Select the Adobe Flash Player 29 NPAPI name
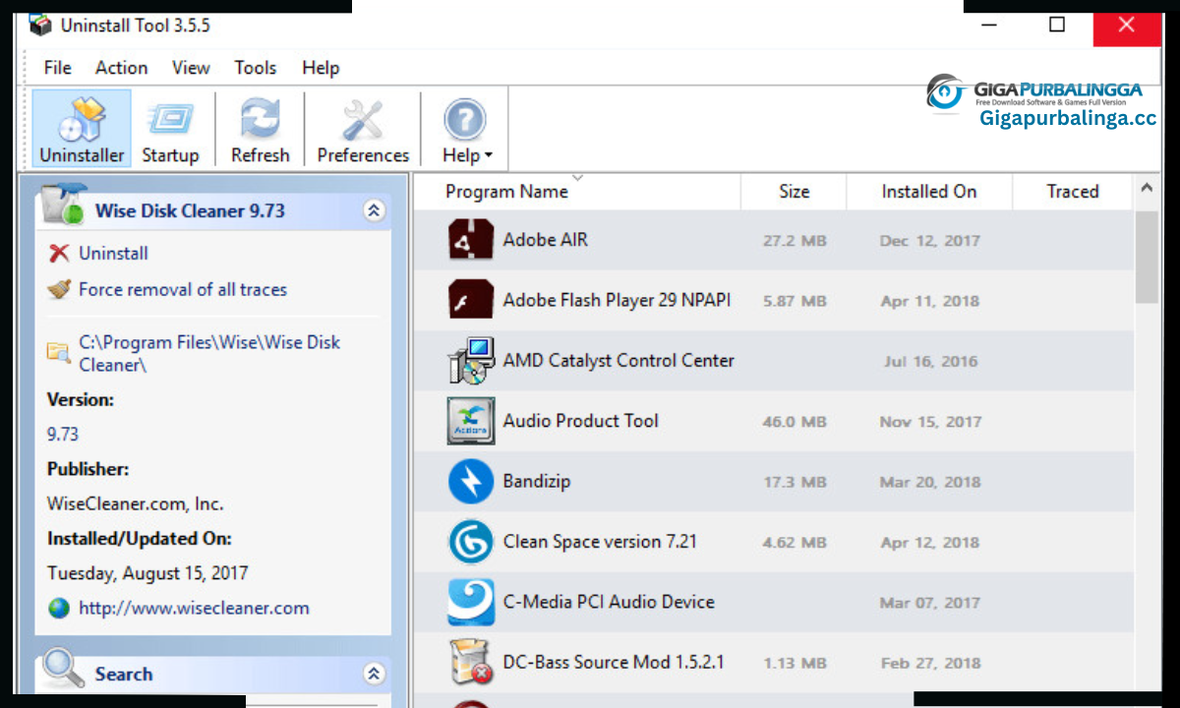This screenshot has width=1180, height=708. point(617,300)
